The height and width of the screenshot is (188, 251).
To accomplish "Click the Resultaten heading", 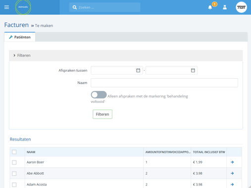I will coord(20,140).
